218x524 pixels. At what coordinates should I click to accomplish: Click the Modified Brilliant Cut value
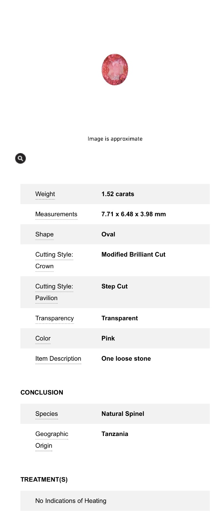(x=133, y=255)
